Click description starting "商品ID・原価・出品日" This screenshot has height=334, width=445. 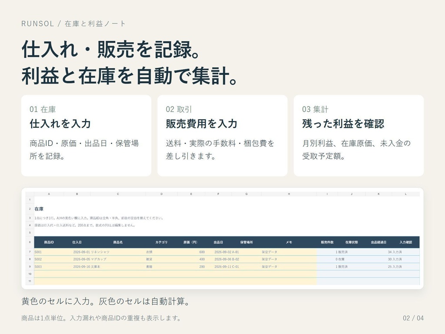(x=84, y=150)
